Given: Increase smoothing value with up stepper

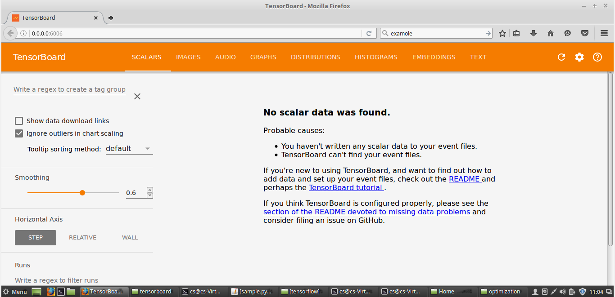Looking at the screenshot, I should 150,190.
